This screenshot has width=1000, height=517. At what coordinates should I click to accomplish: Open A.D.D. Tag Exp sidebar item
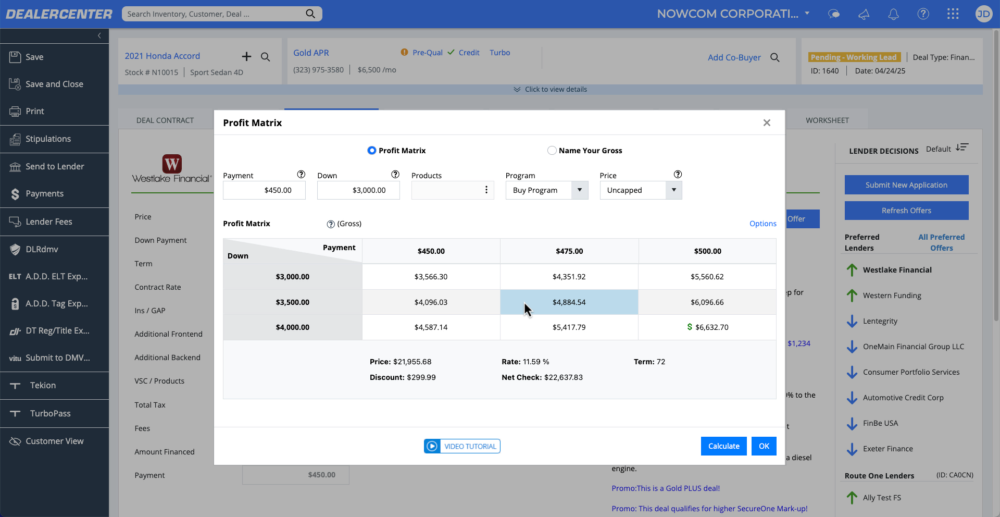coord(54,303)
